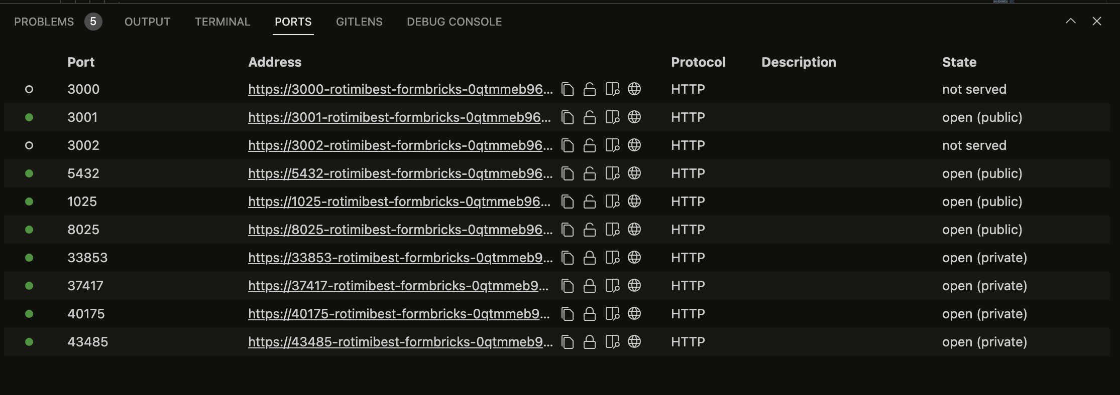Preview port 8025 in the editor
The image size is (1120, 395).
coord(612,230)
